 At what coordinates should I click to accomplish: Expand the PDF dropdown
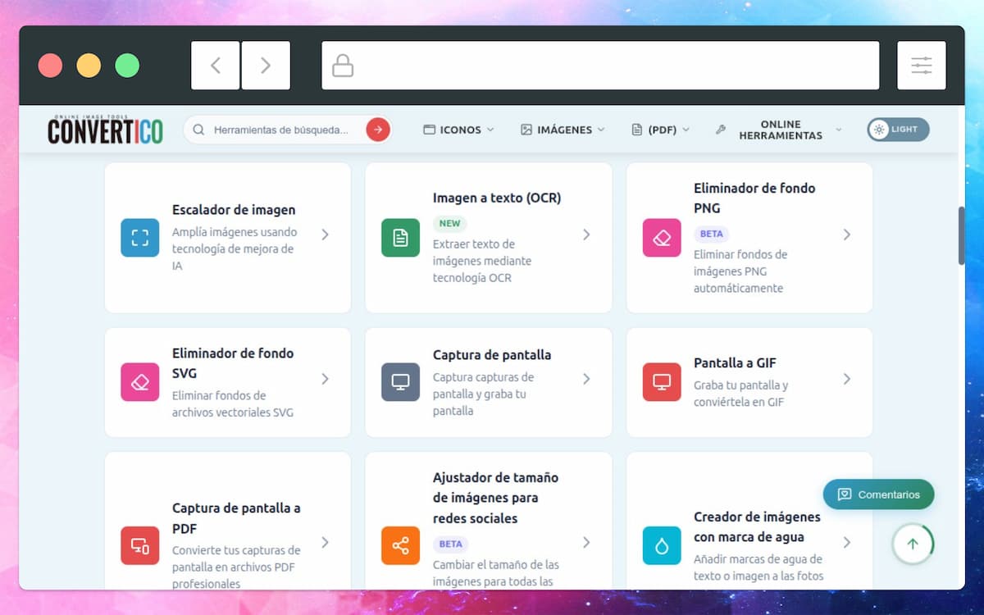660,129
